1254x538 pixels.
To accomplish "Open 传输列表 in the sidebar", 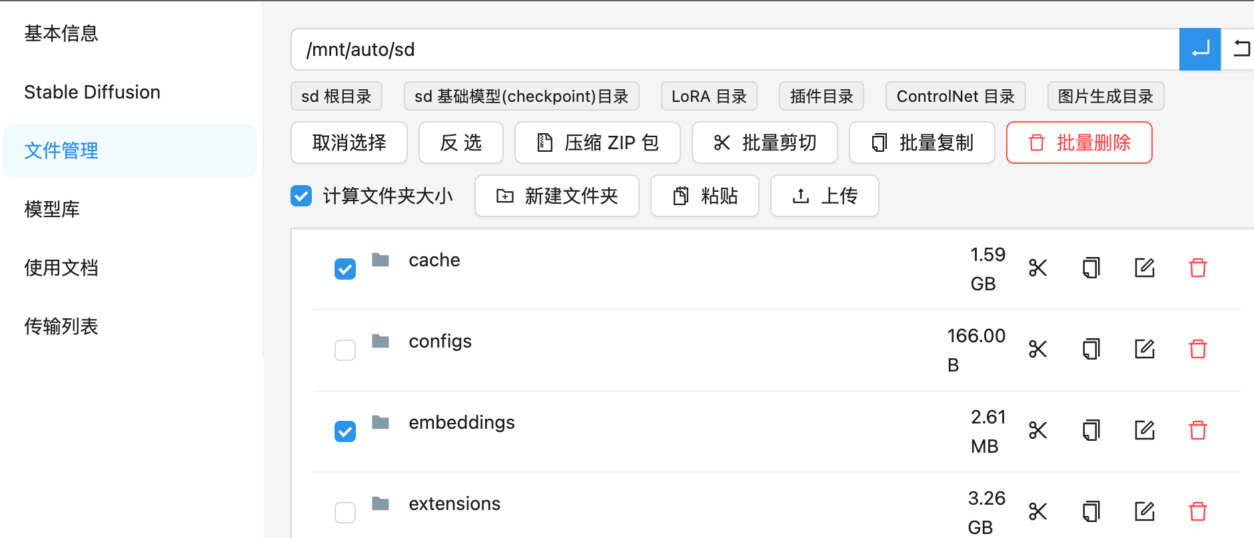I will 61,326.
